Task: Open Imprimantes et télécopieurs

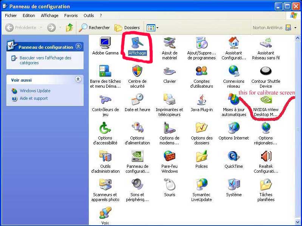Action: 169,105
